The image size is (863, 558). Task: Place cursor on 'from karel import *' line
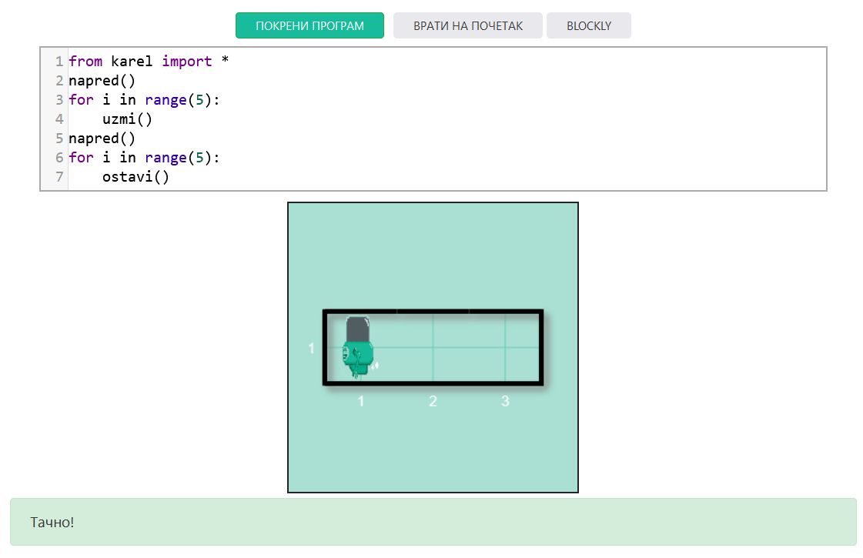[148, 62]
